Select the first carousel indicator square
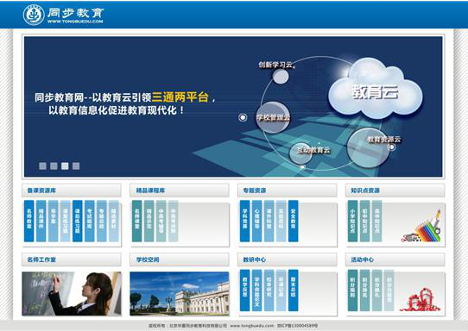Image resolution: width=468 pixels, height=331 pixels. click(42, 166)
